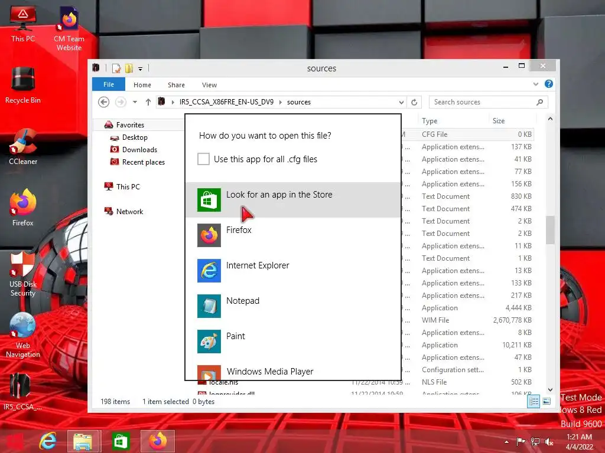Switch to large icons view in status bar
Viewport: 605px width, 453px height.
547,402
